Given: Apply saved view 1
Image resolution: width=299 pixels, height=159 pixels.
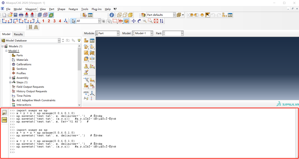Looking at the screenshot, I should [43, 21].
